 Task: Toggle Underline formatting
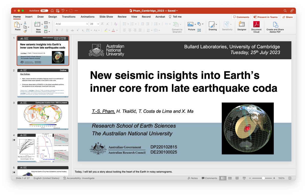(x=67, y=30)
